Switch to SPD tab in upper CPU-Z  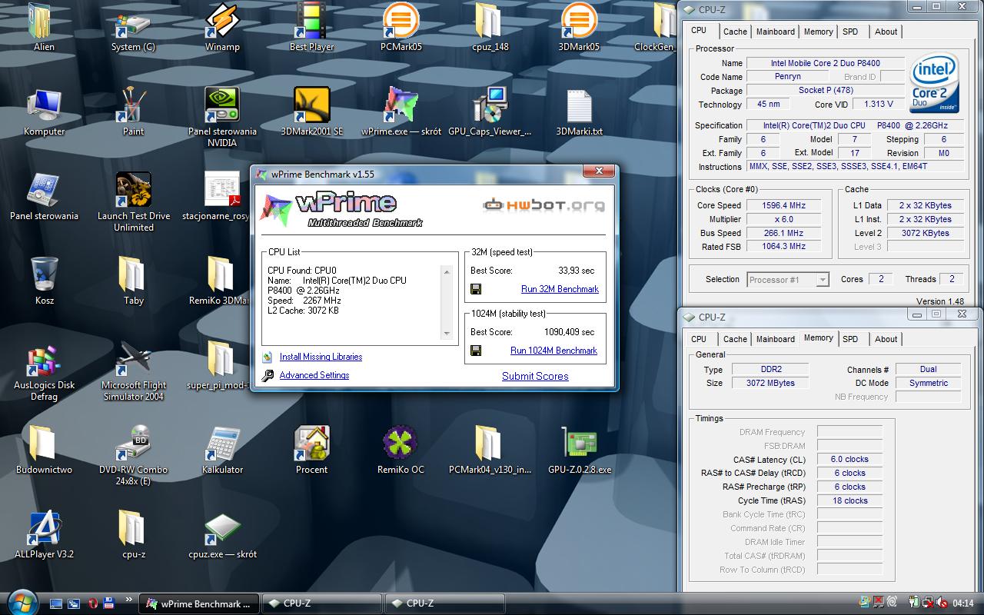pyautogui.click(x=850, y=32)
